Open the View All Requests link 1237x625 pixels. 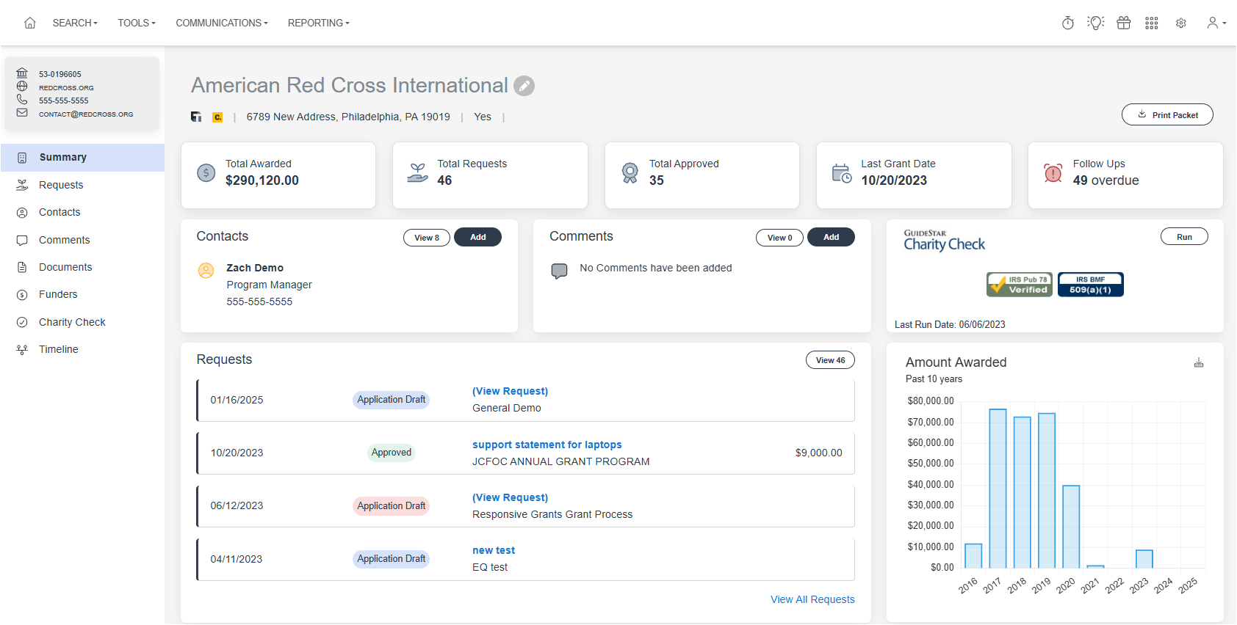pyautogui.click(x=812, y=599)
